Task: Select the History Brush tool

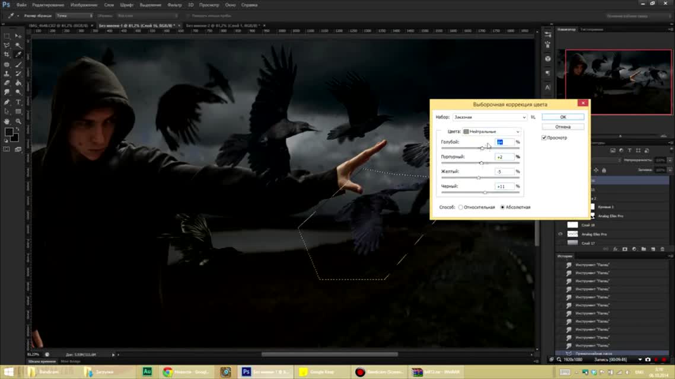Action: click(x=18, y=74)
